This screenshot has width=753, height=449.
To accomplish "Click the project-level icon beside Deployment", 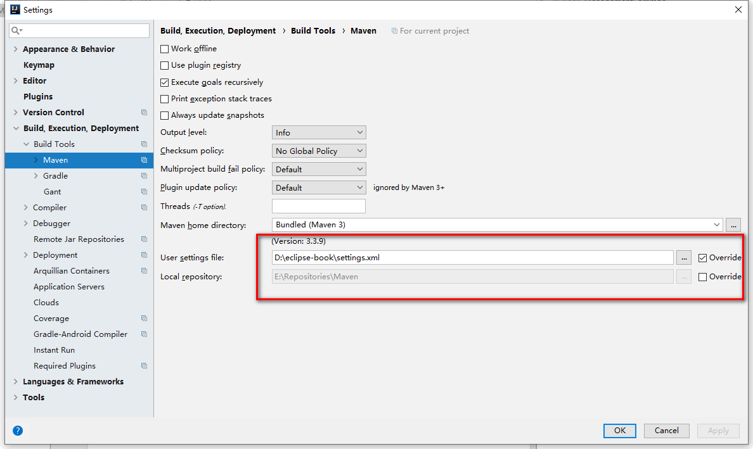I will coord(144,255).
